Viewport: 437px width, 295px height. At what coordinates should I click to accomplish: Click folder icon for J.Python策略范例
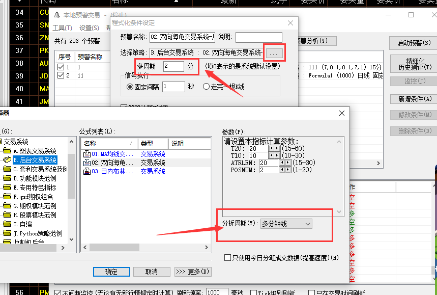tap(7, 233)
